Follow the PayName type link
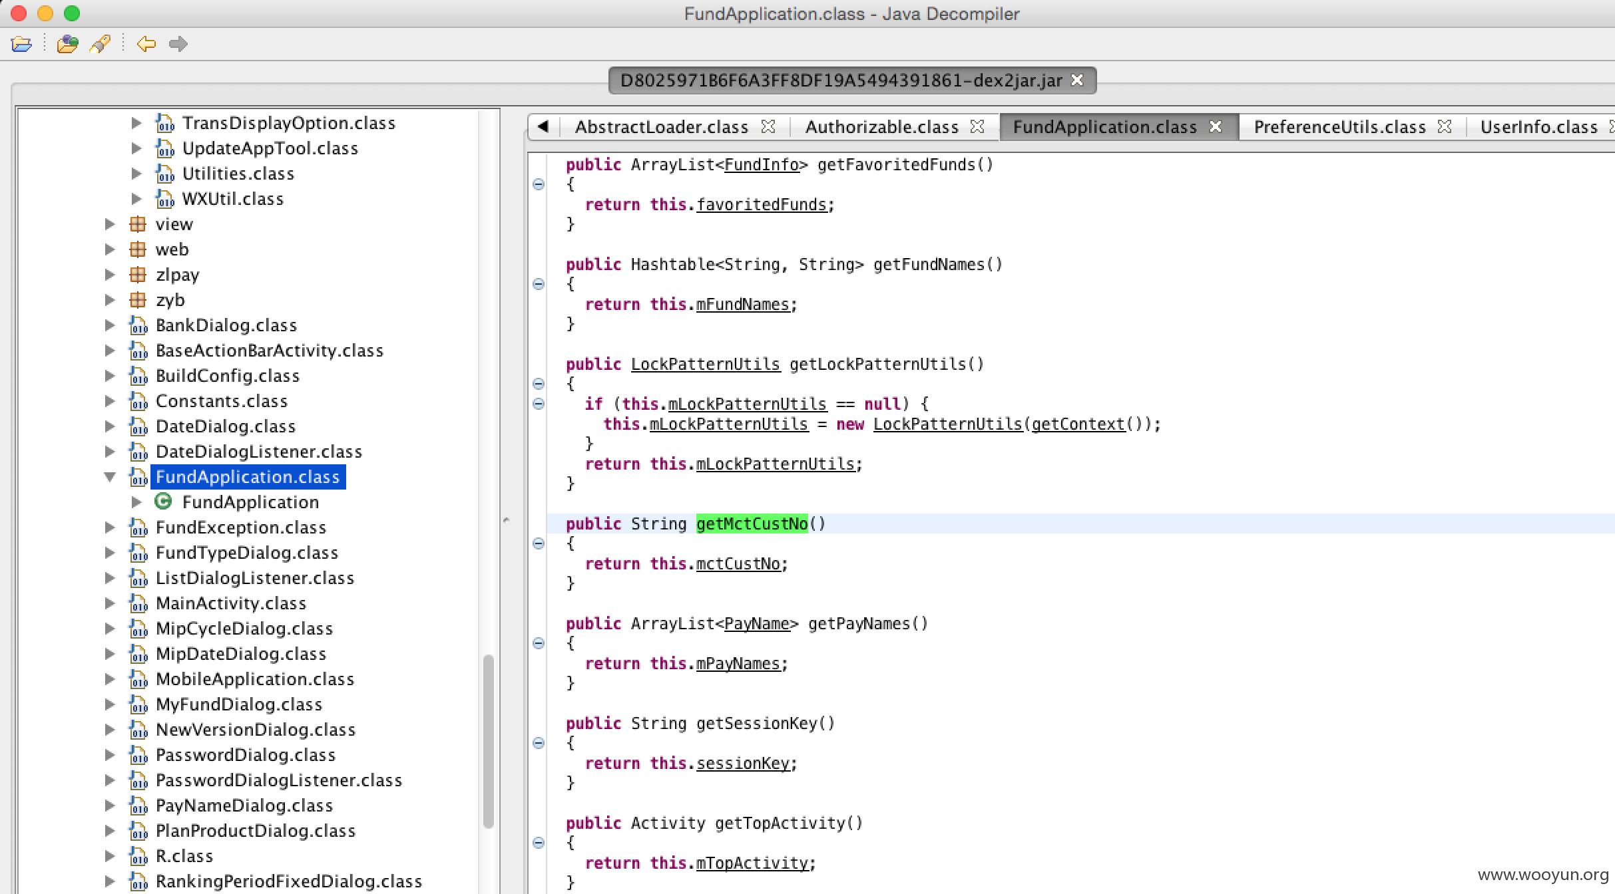 [x=757, y=624]
